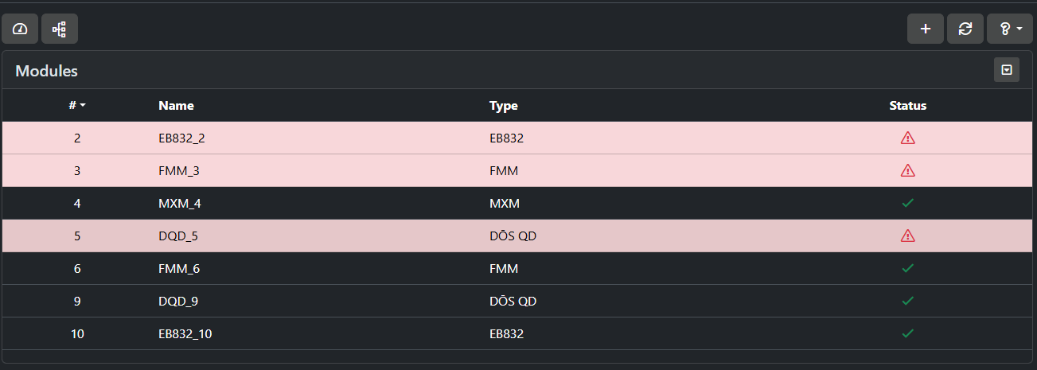Collapse the Modules panel
This screenshot has width=1037, height=370.
(1007, 70)
